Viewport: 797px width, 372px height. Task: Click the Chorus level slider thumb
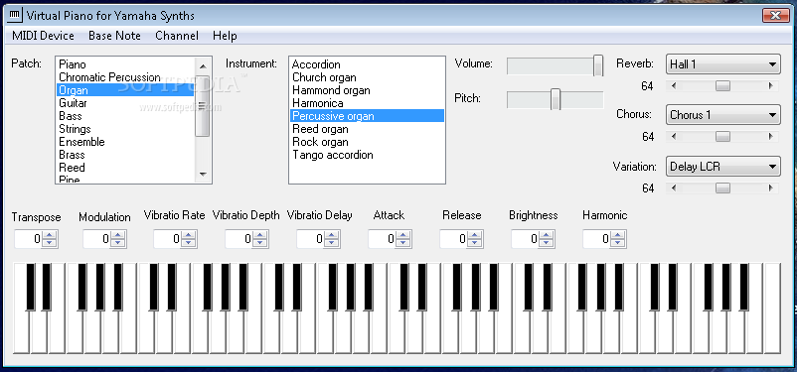722,137
